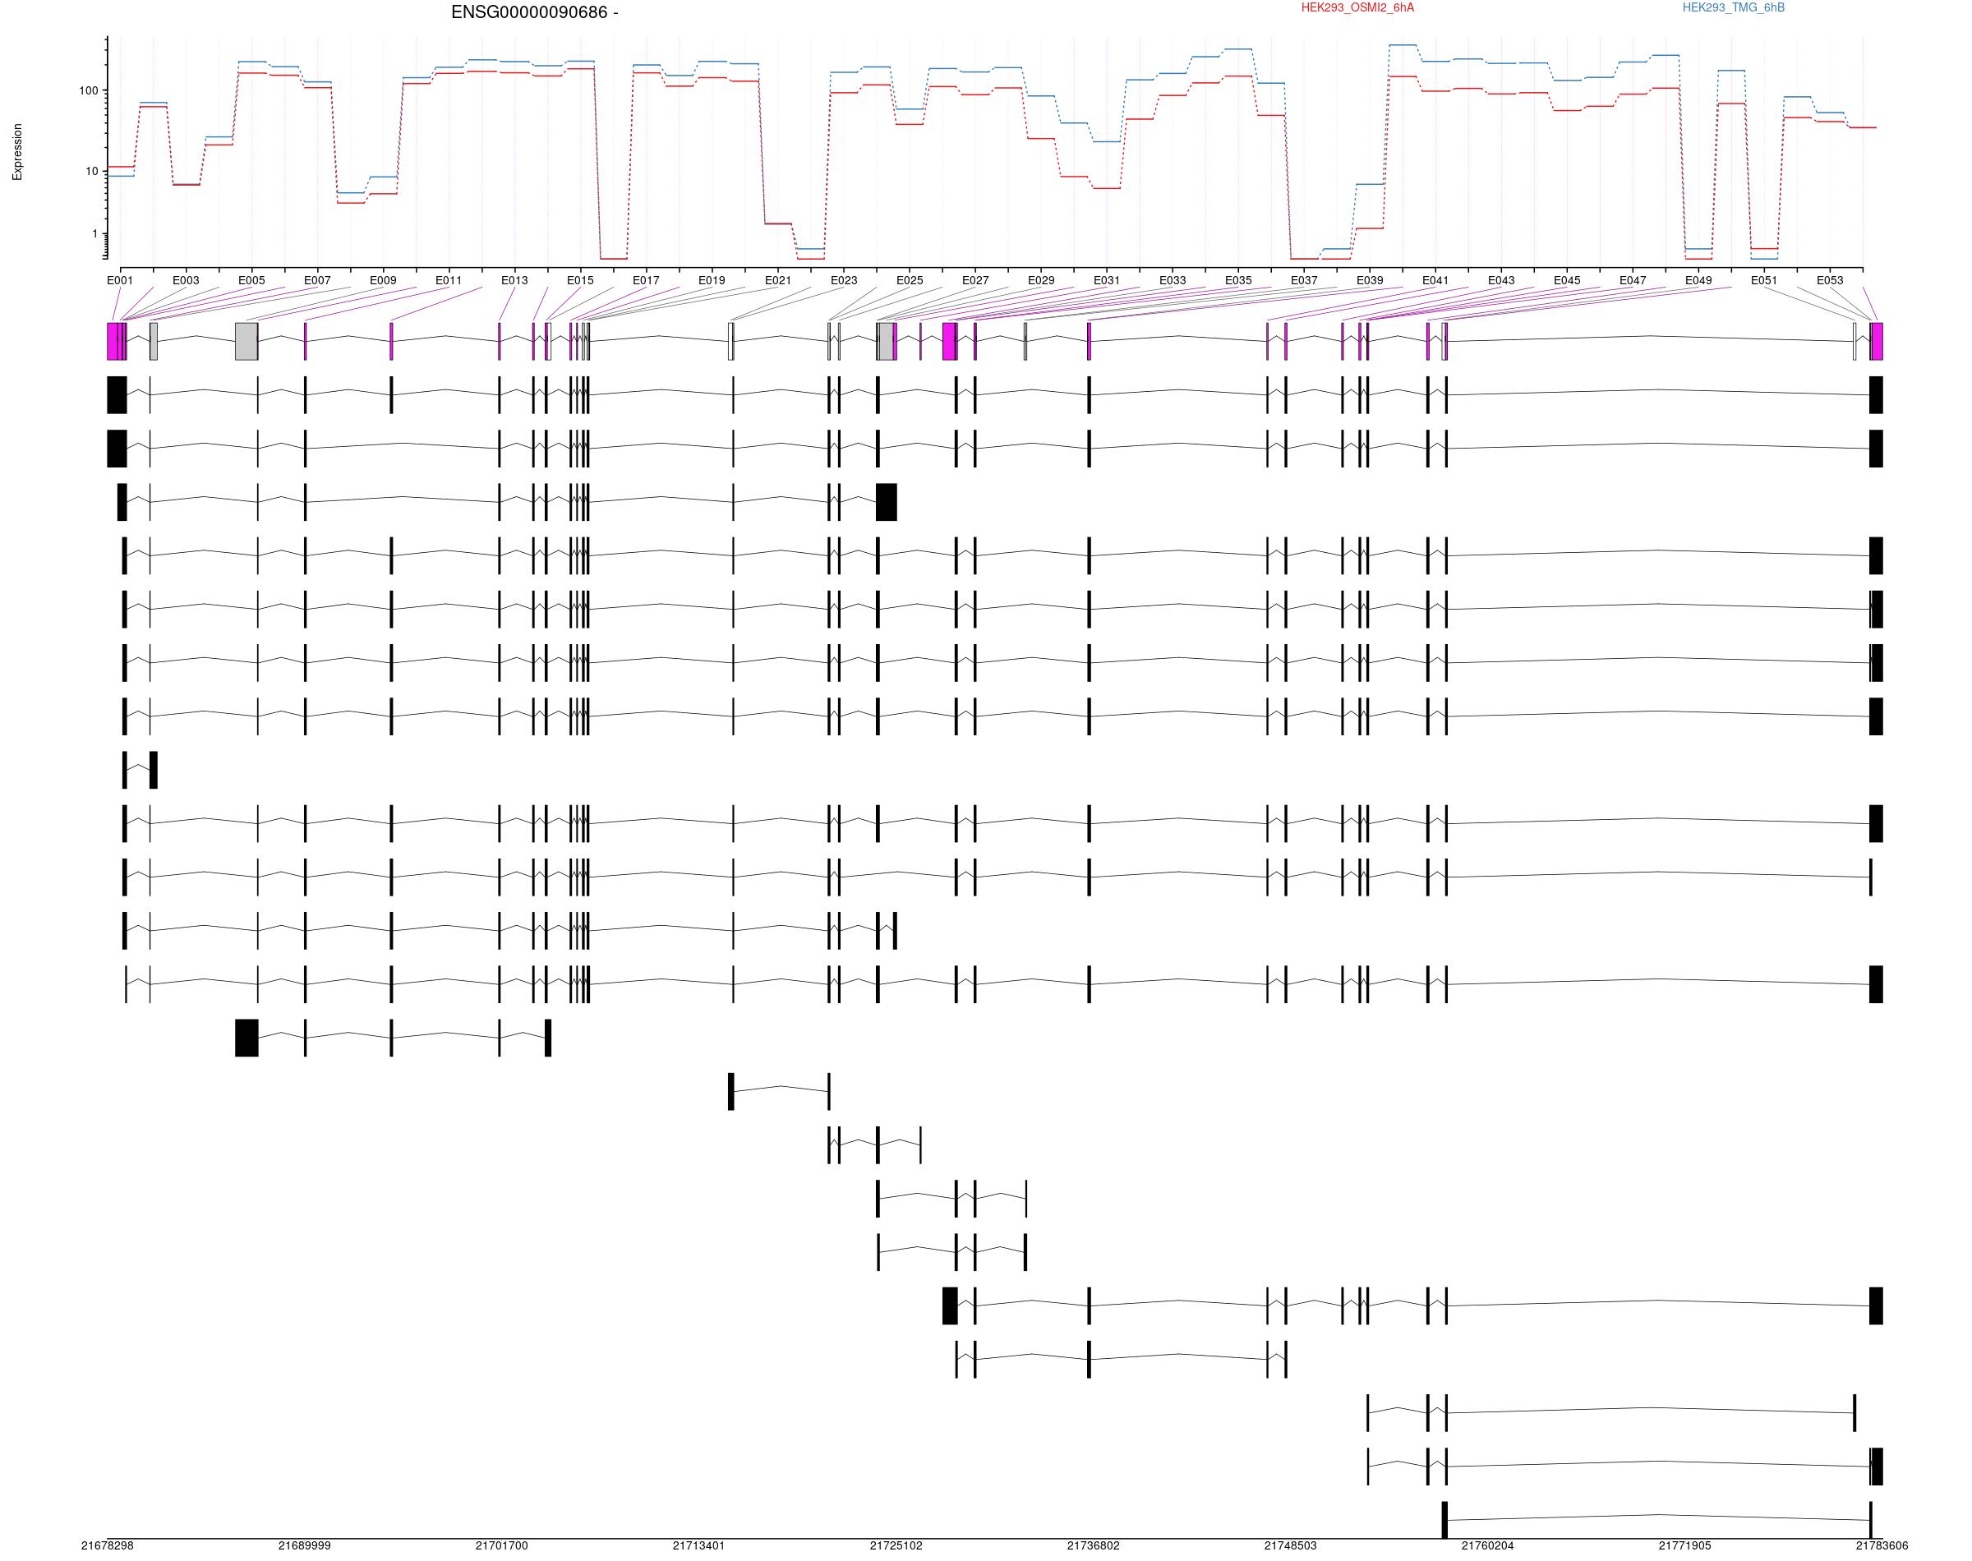The image size is (1972, 1561).
Task: Click genomic coordinate 21760204
Action: 1488,1546
